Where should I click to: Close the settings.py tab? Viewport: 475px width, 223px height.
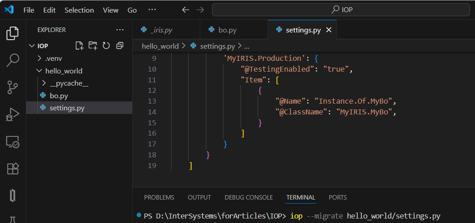tap(328, 30)
